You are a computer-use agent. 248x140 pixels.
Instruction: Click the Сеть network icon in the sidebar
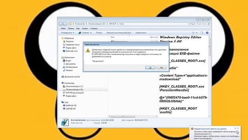[x=62, y=102]
